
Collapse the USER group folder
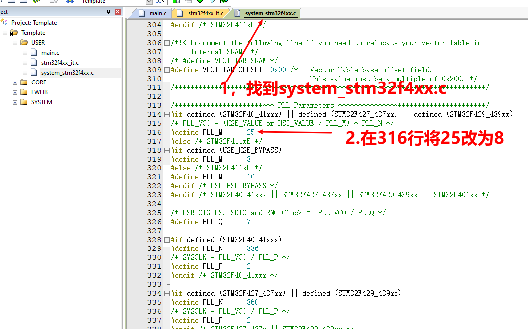tap(15, 43)
